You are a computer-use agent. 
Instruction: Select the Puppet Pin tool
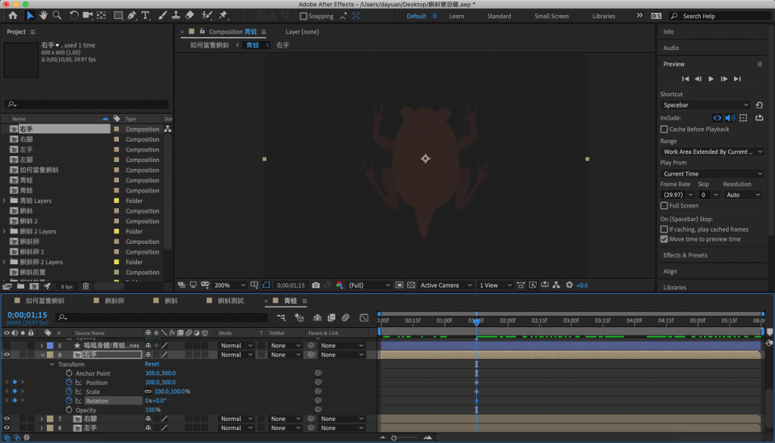click(x=223, y=15)
